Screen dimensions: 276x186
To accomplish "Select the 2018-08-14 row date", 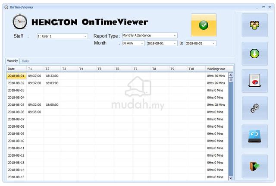I will pos(16,170).
